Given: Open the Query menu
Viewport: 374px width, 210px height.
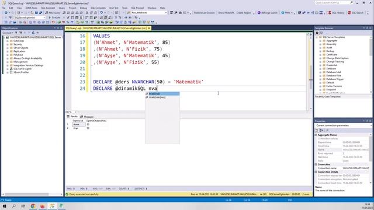Looking at the screenshot, I should click(x=62, y=8).
